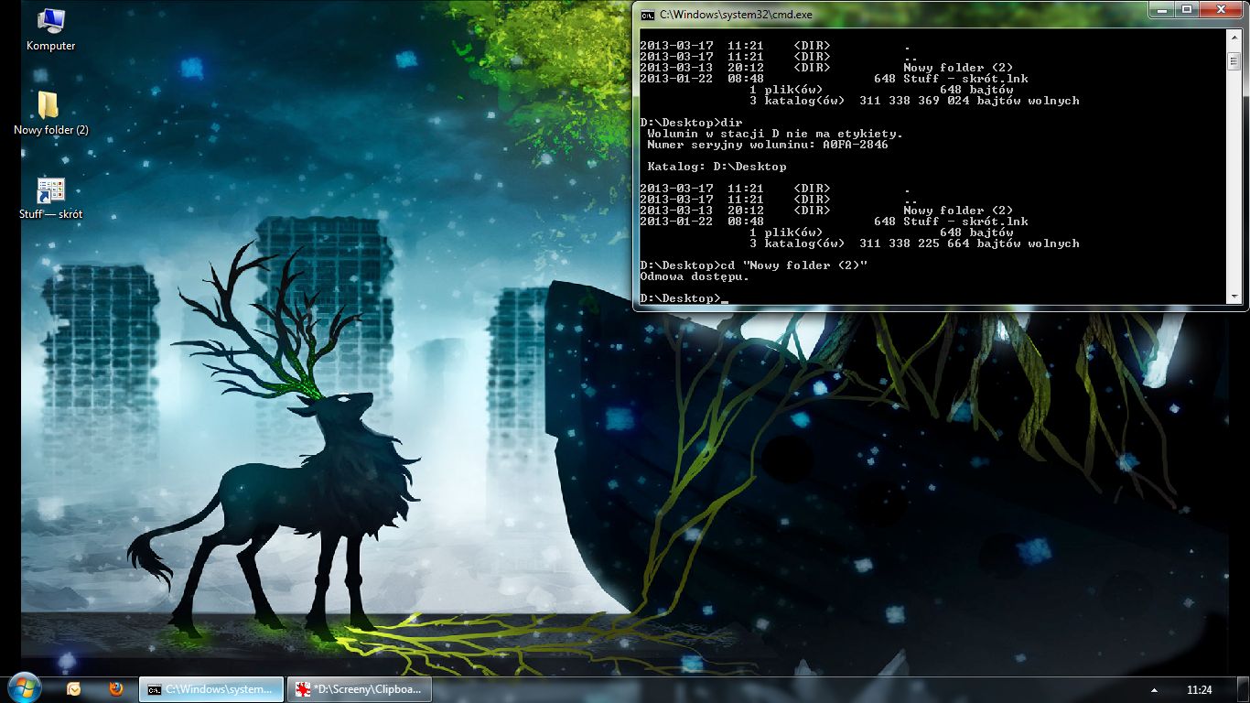Click the cmd.exe scrollbar up arrow

pos(1234,37)
